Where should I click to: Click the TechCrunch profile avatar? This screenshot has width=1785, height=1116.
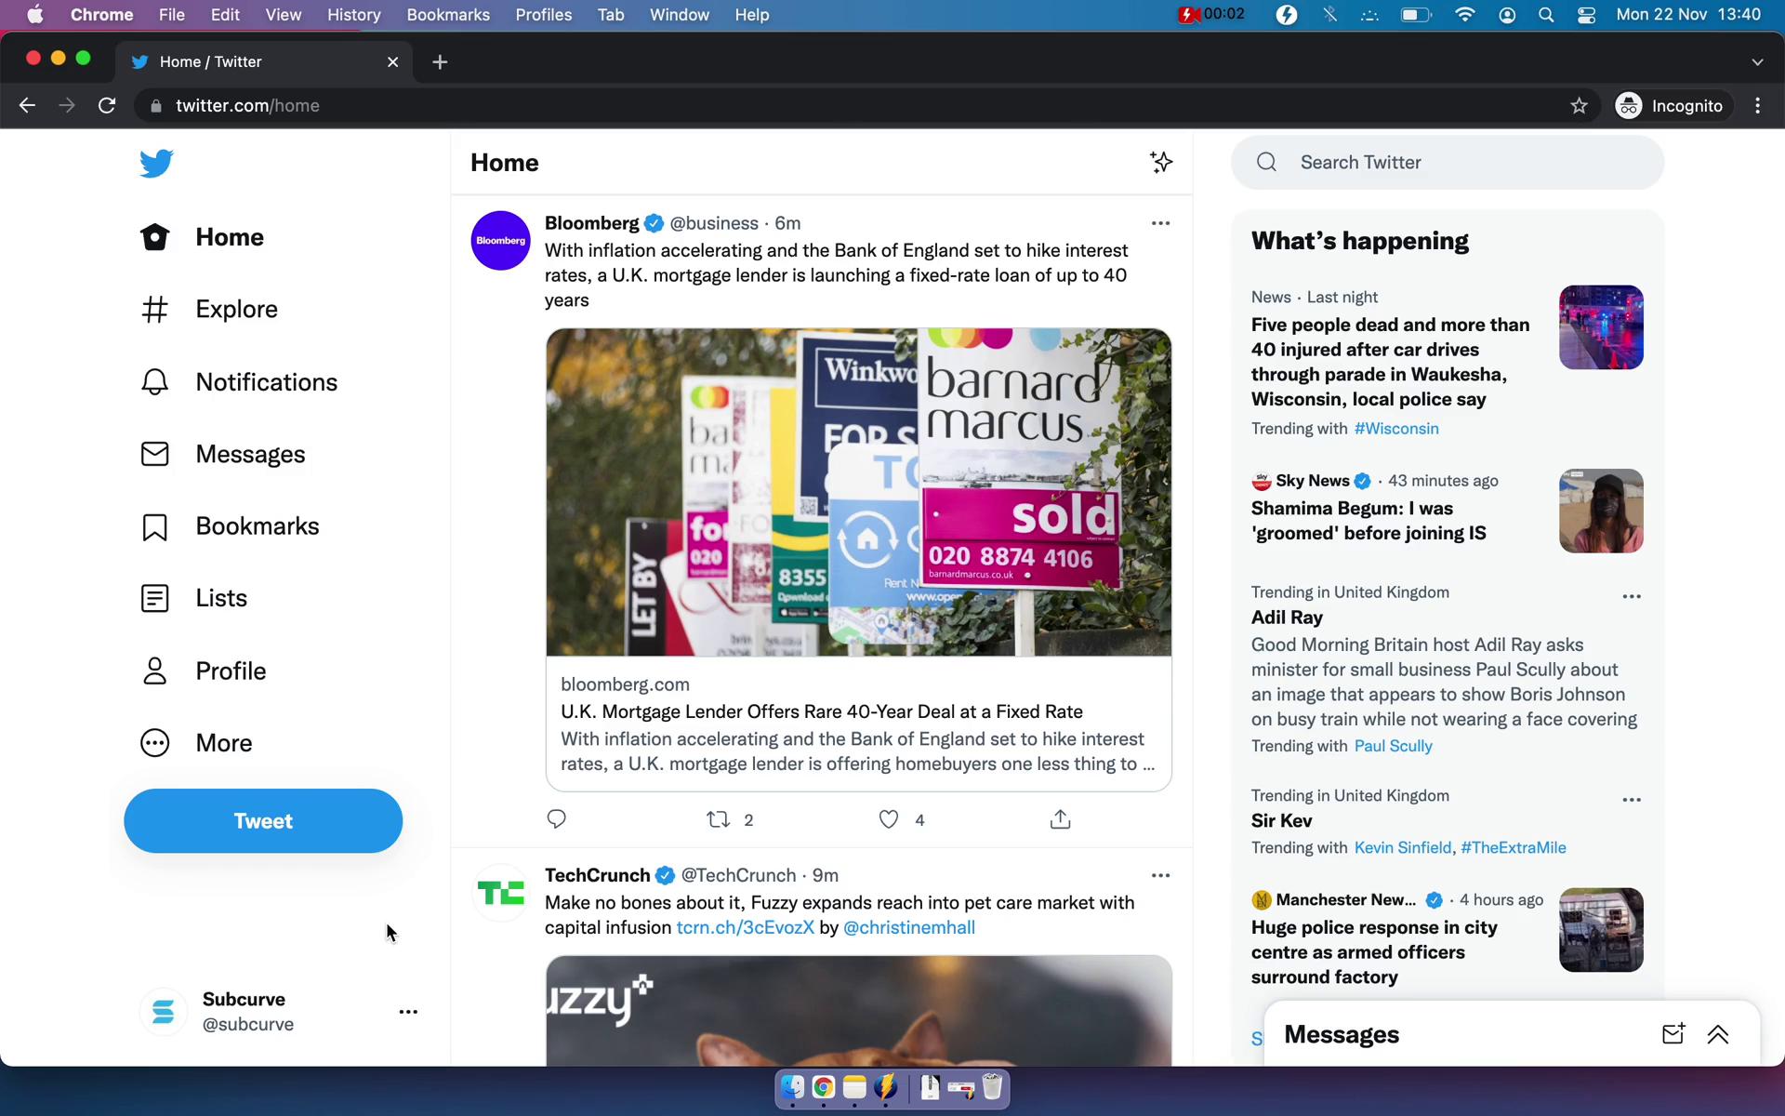(x=500, y=893)
